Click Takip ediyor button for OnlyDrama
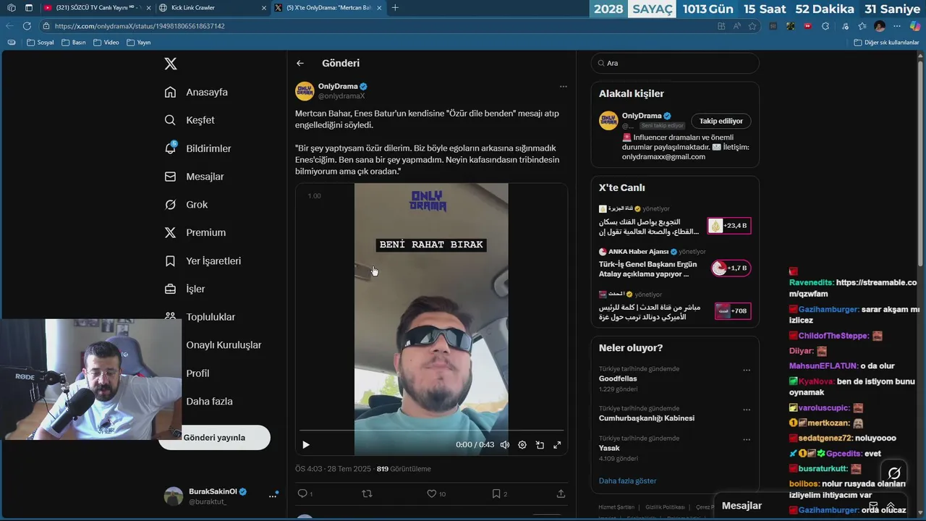The height and width of the screenshot is (521, 926). 721,121
